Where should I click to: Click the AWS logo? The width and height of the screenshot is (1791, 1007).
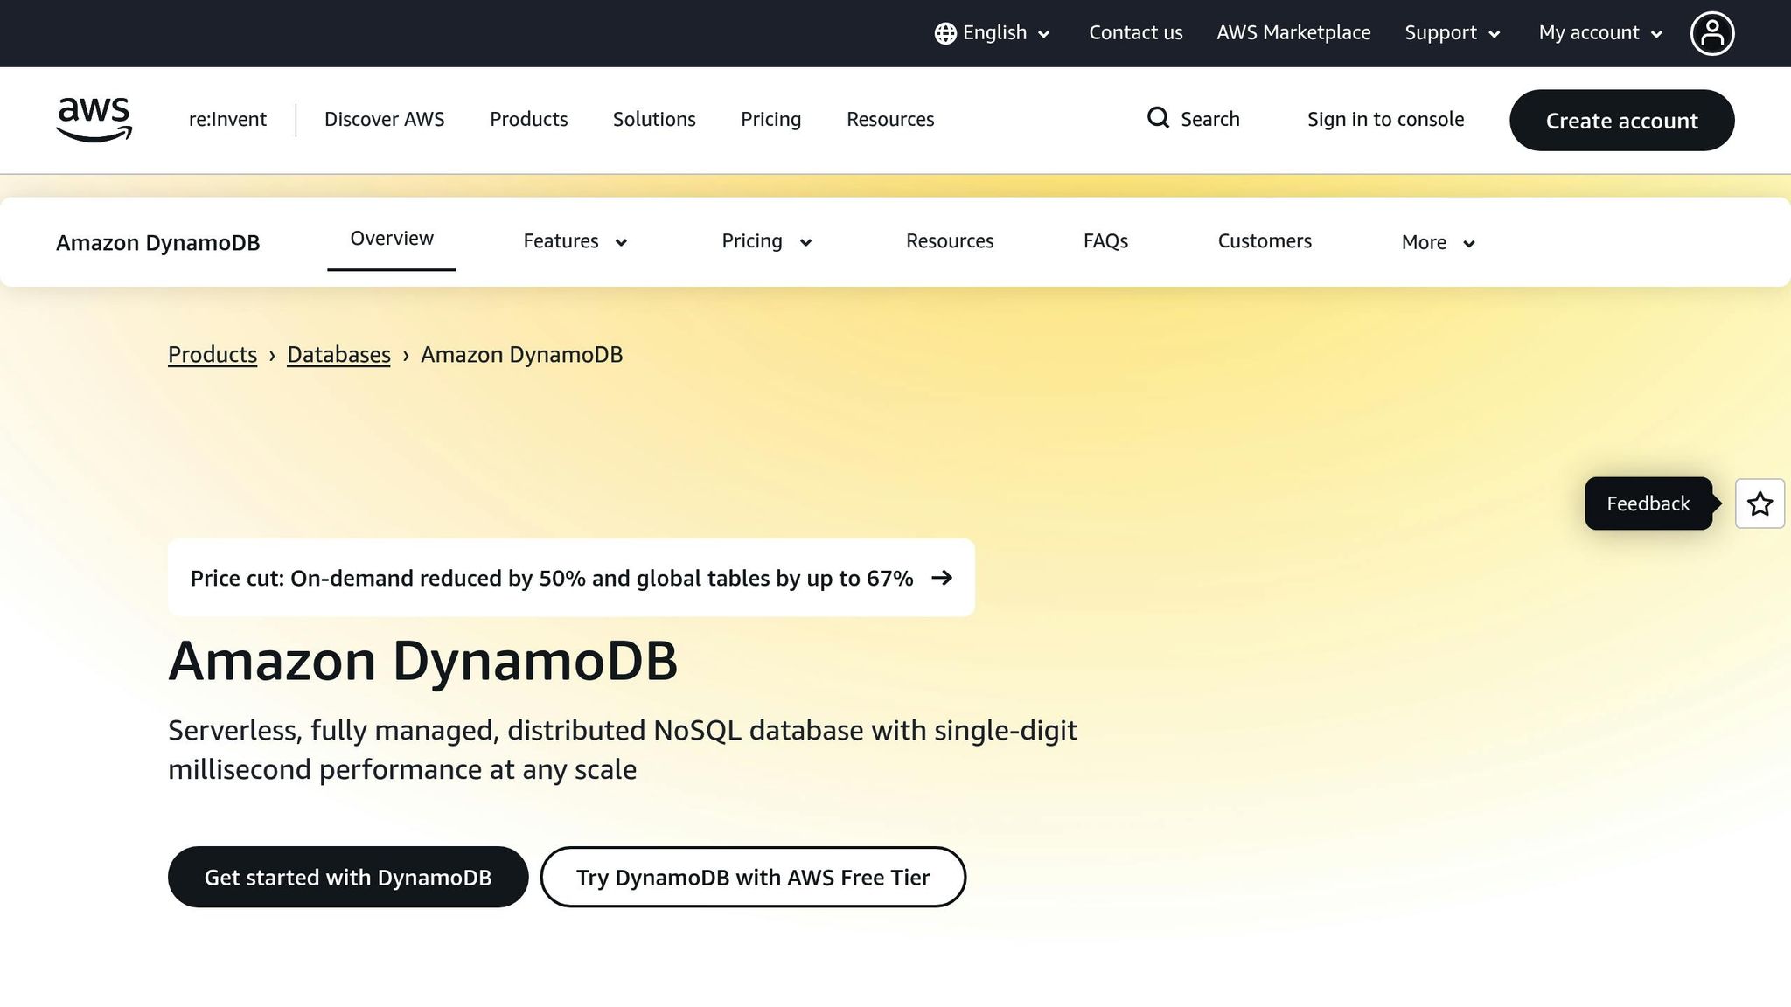pos(93,120)
